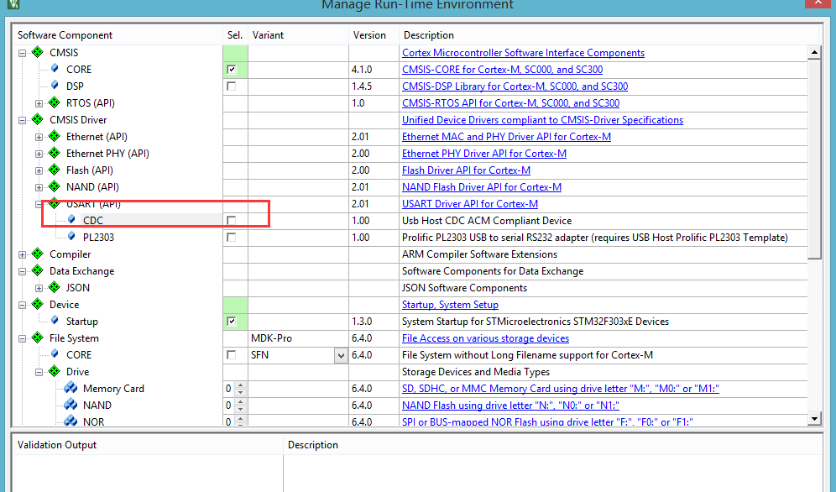
Task: Click the green diamond icon beside File System
Action: point(37,338)
